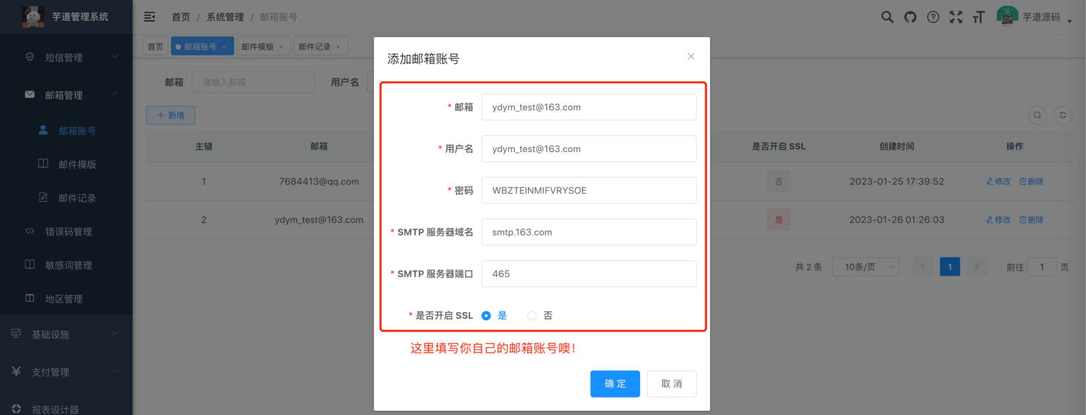Open the search magnifier icon in header
The width and height of the screenshot is (1086, 415).
(x=887, y=17)
